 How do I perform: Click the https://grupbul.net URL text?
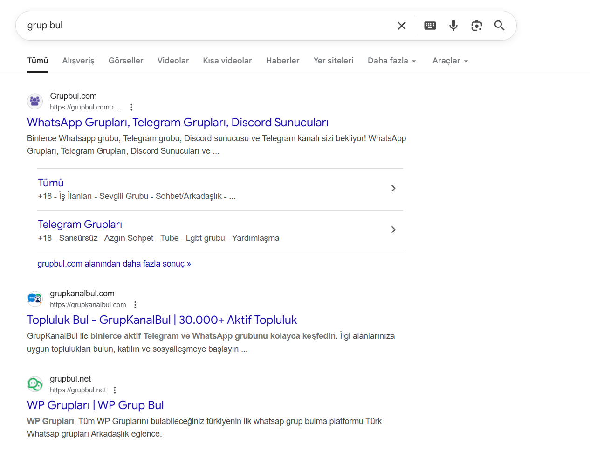pos(78,390)
